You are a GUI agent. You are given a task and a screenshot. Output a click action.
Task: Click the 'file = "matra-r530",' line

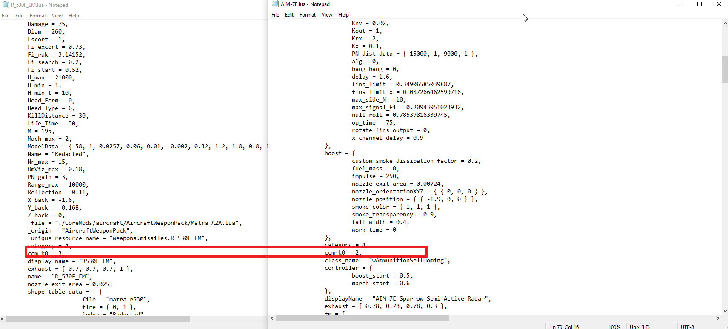point(116,300)
